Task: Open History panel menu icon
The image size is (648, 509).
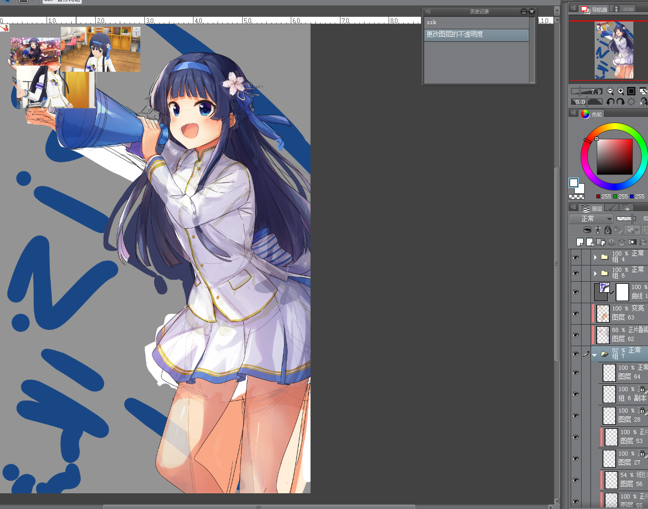Action: [428, 12]
